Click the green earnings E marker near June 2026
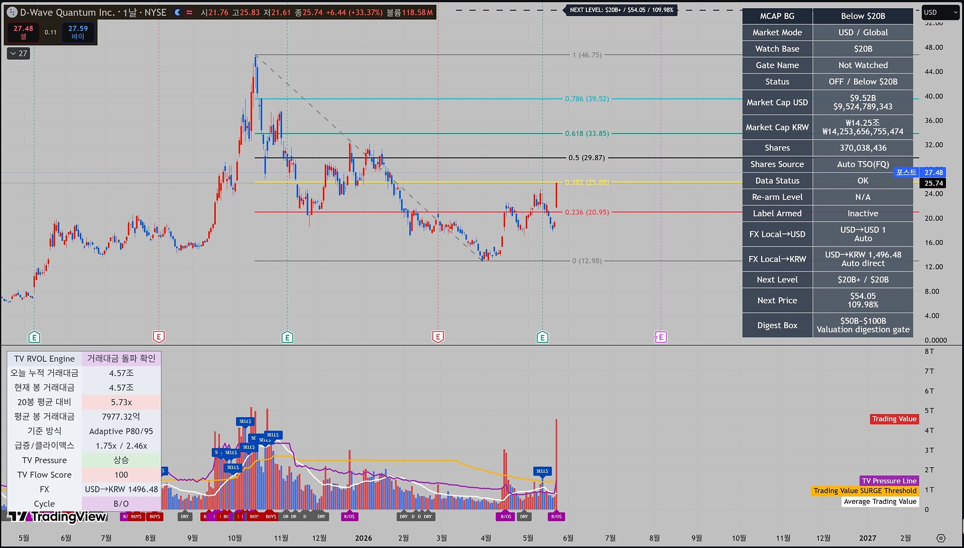964x548 pixels. pos(542,337)
